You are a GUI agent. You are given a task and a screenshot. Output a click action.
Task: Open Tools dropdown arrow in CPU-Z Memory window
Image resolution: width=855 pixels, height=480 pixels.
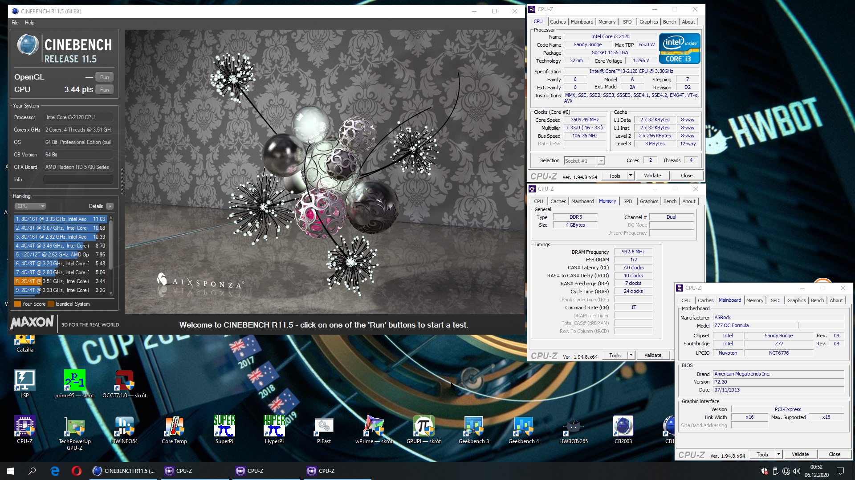tap(631, 355)
